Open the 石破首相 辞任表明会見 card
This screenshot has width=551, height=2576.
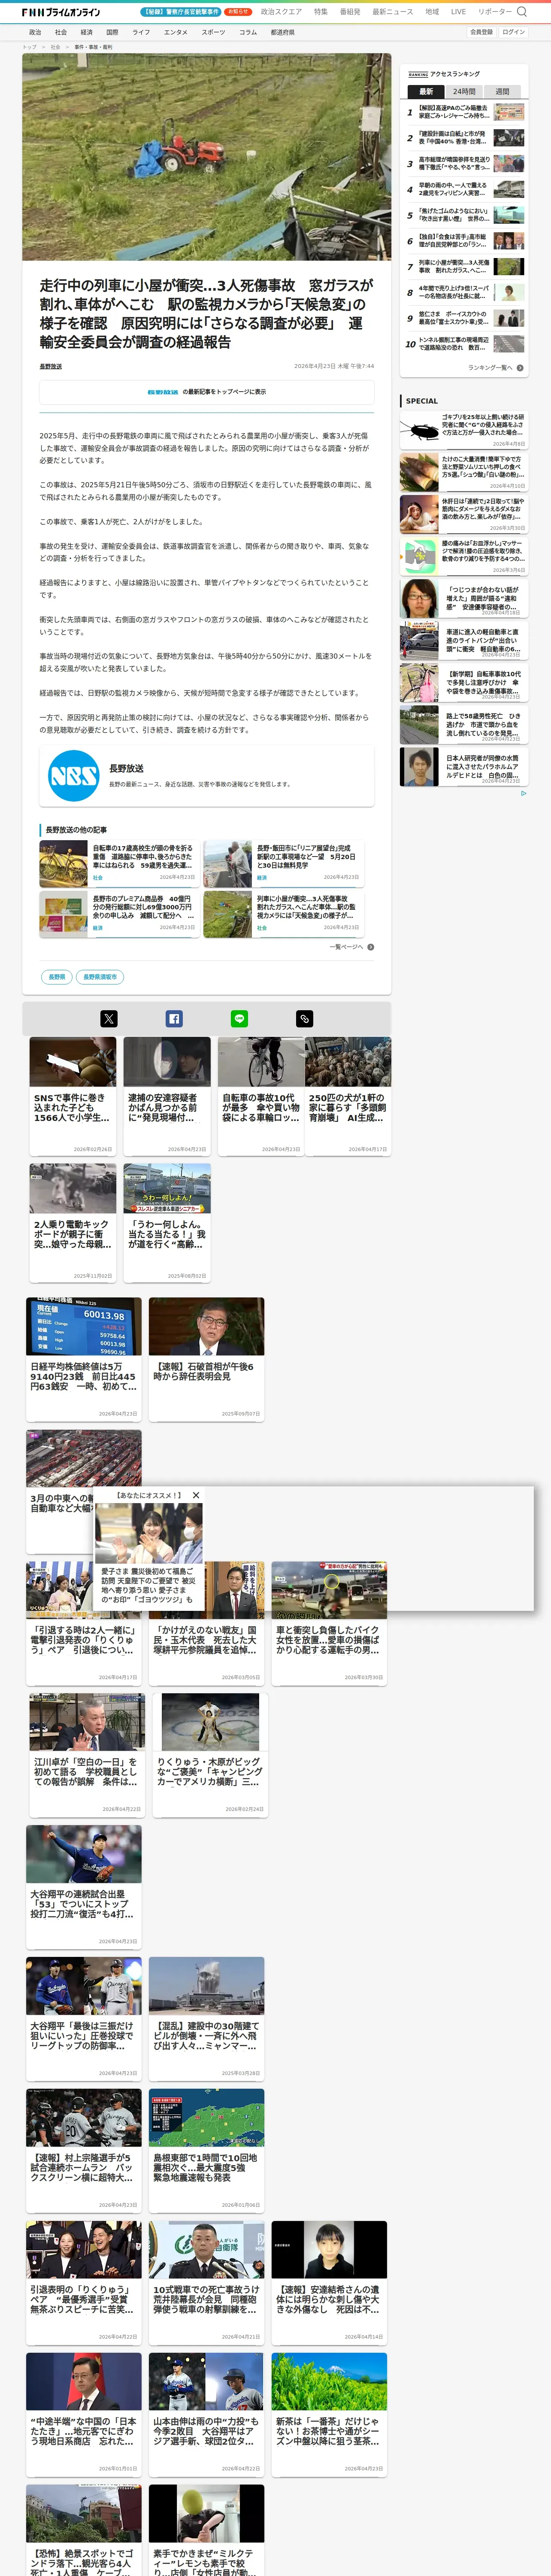(x=207, y=1358)
